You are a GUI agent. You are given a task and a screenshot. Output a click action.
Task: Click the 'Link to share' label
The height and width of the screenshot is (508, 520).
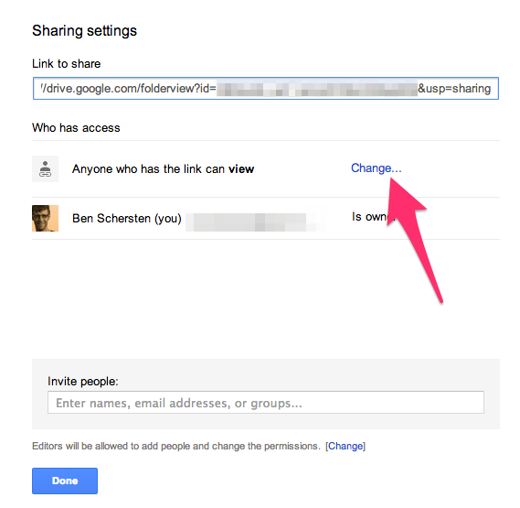[x=67, y=64]
